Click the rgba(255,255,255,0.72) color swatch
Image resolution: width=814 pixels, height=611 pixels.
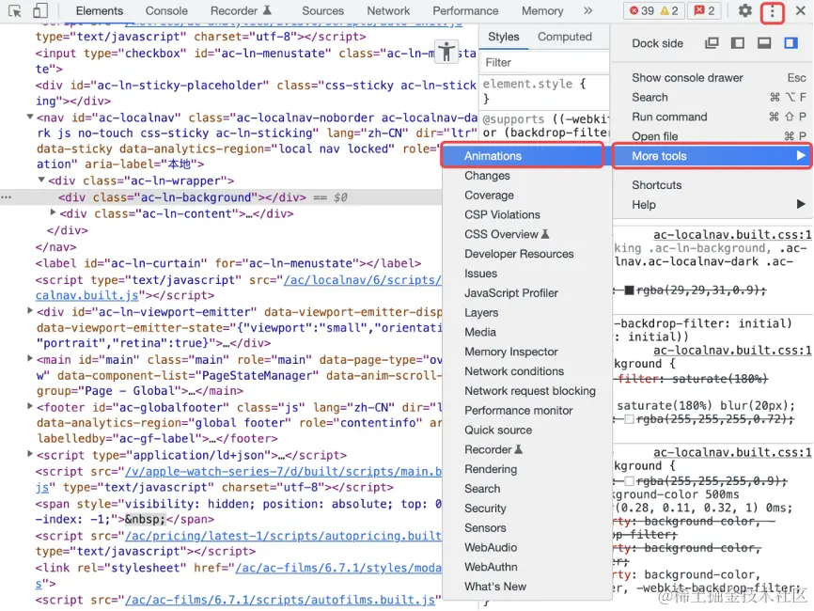pos(629,419)
